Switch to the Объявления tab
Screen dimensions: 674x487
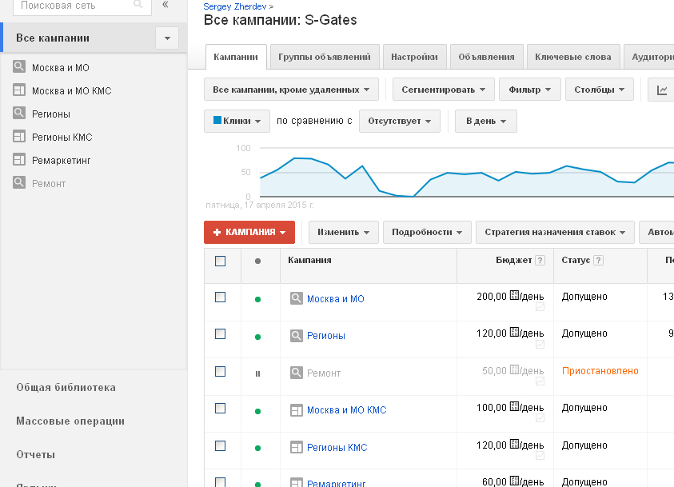[x=487, y=57]
